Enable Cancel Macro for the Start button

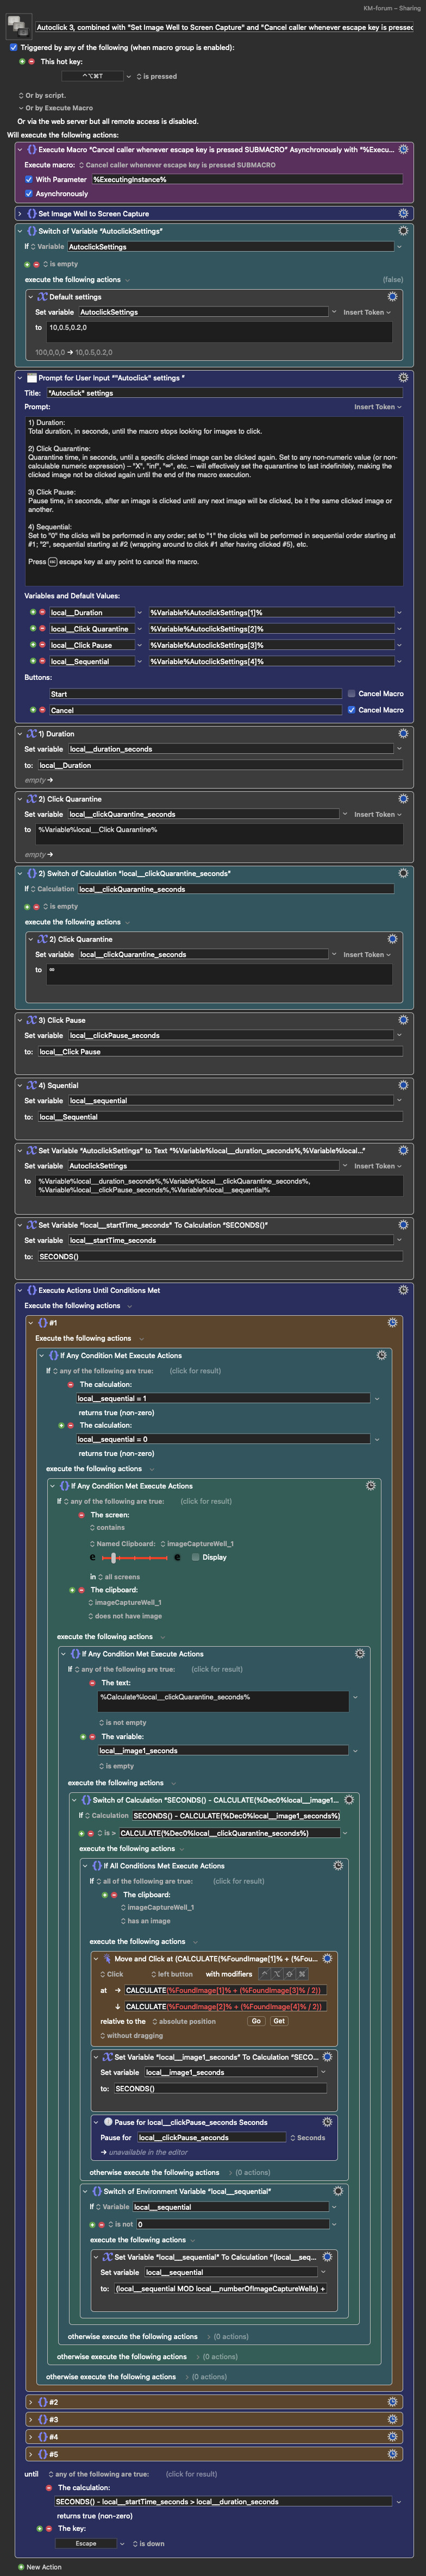(x=351, y=693)
